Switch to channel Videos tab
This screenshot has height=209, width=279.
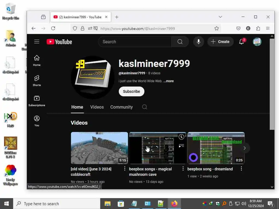tap(97, 107)
